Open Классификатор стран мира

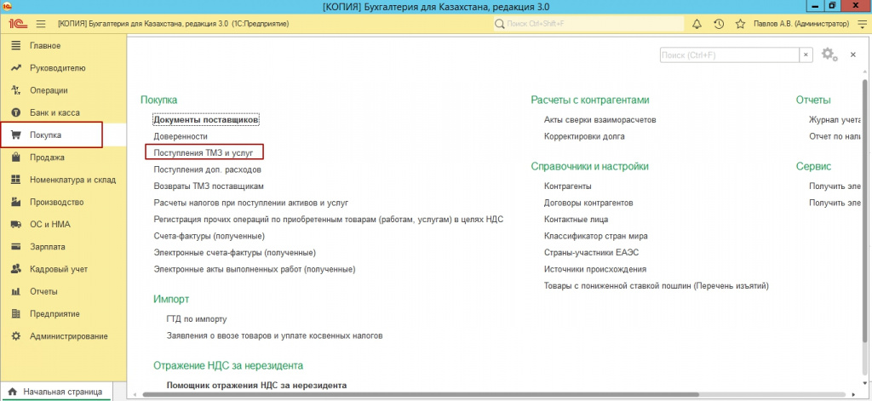pos(595,237)
